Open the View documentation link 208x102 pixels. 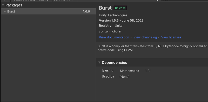pos(114,37)
